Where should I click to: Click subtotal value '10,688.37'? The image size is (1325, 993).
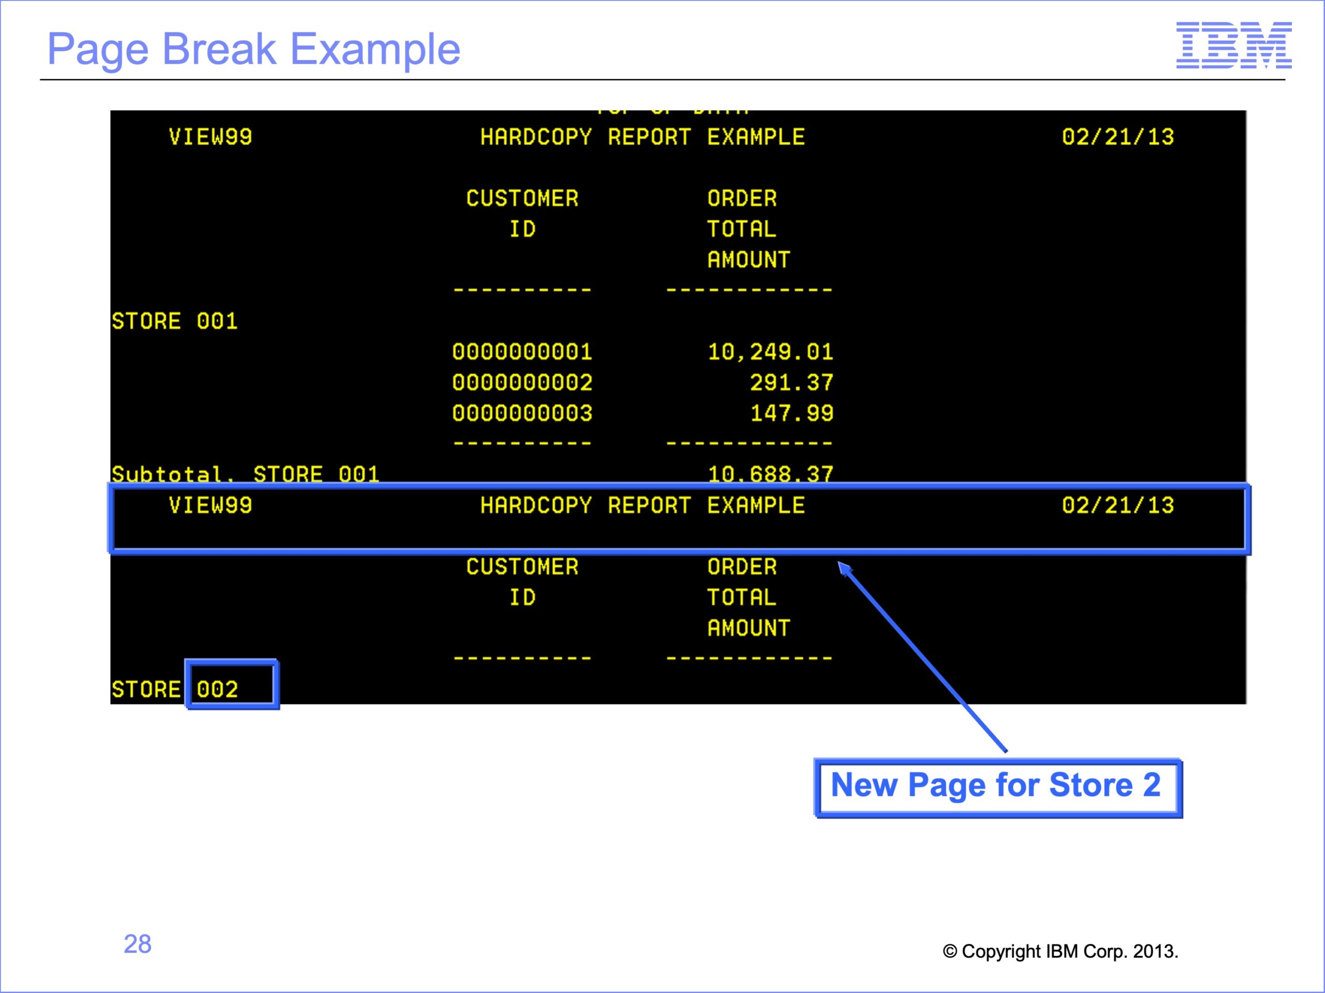(x=770, y=474)
